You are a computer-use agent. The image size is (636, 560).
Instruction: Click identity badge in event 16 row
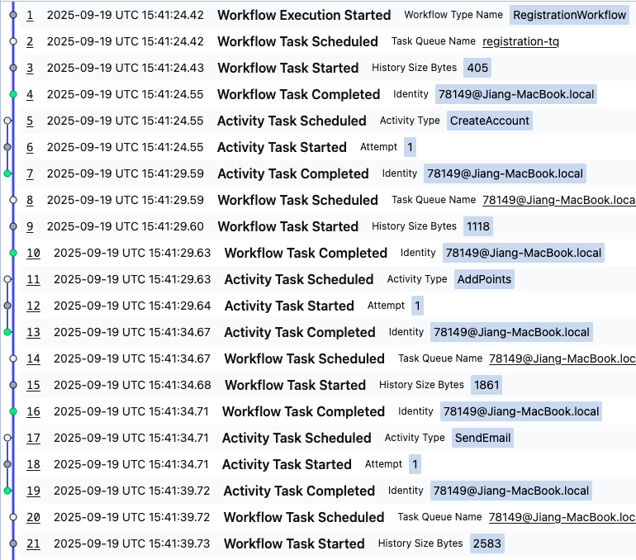coord(521,411)
